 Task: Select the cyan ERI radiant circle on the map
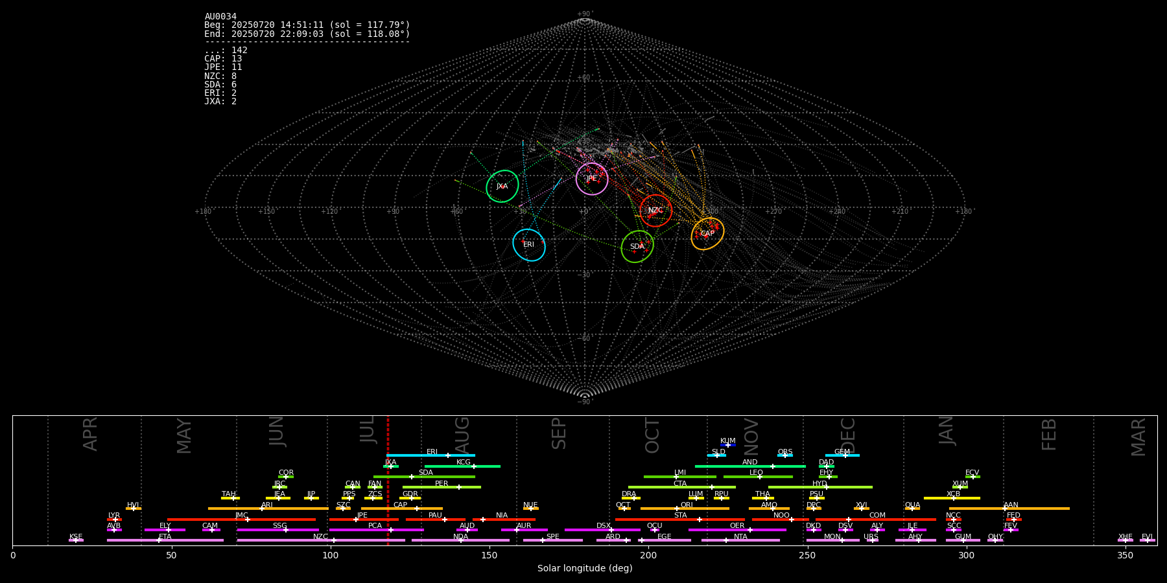point(529,245)
